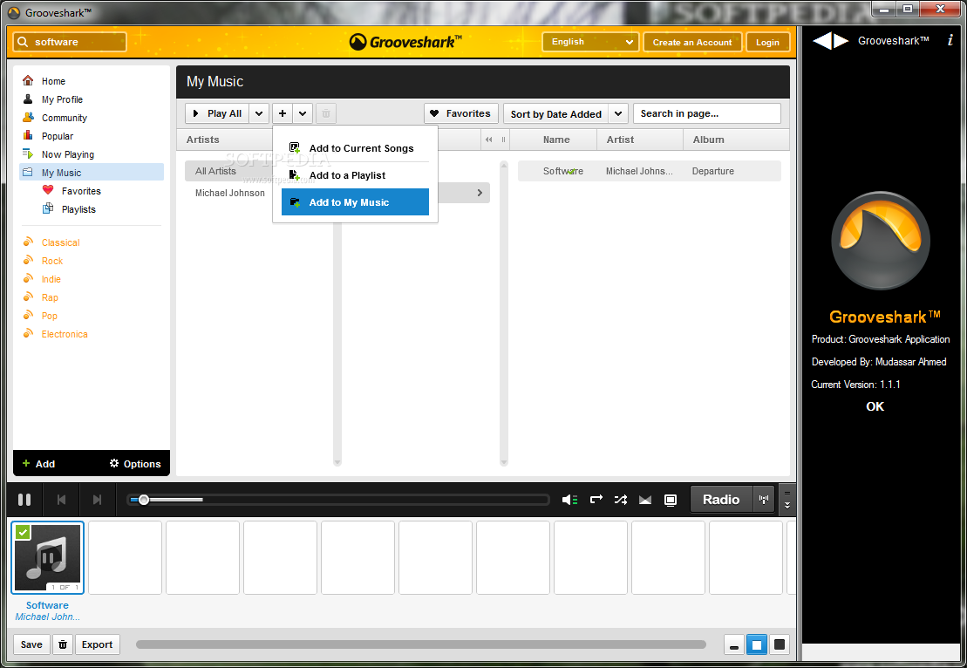Mute the volume speaker icon
The height and width of the screenshot is (668, 967).
569,500
